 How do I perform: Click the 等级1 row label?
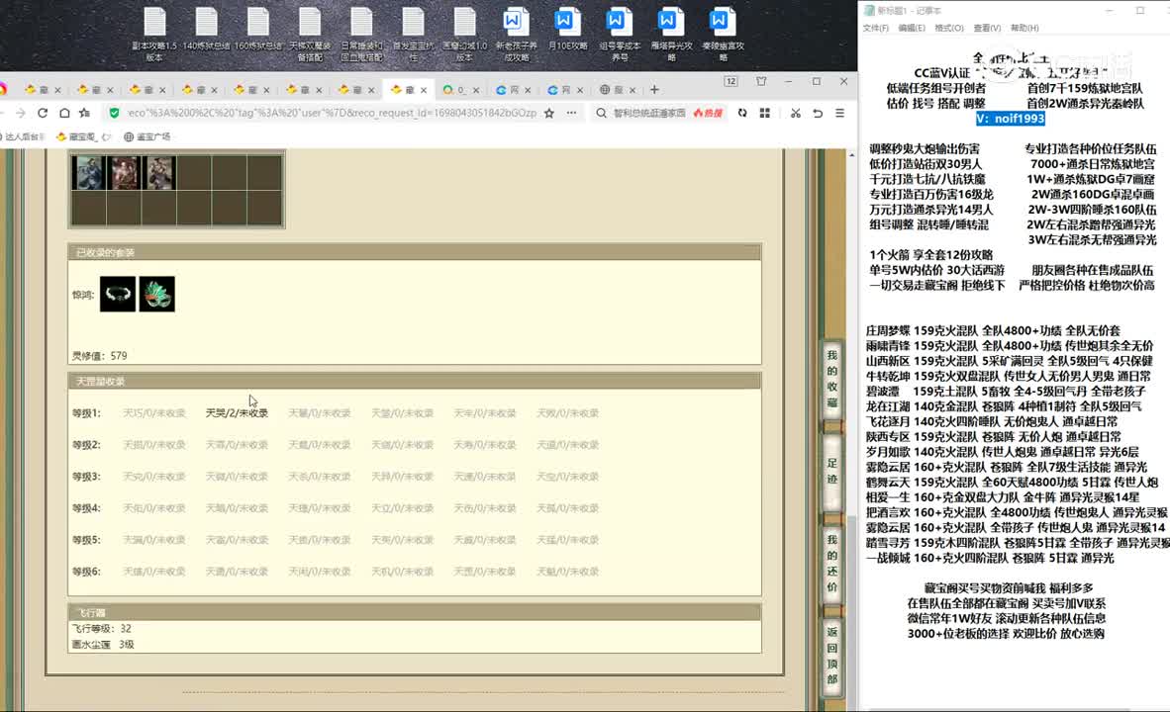coord(86,413)
